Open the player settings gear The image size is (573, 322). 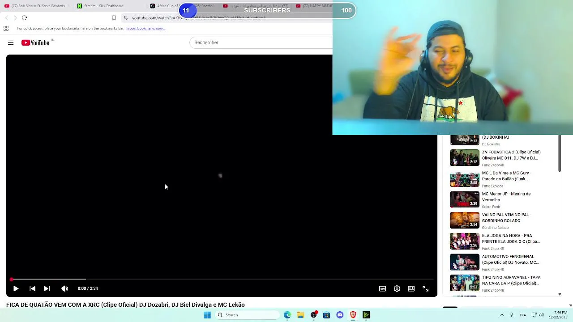397,288
